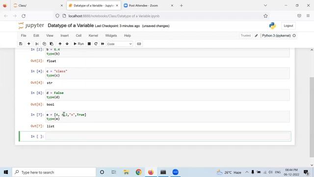314x177 pixels.
Task: Click the Logout button
Action: pyautogui.click(x=288, y=26)
